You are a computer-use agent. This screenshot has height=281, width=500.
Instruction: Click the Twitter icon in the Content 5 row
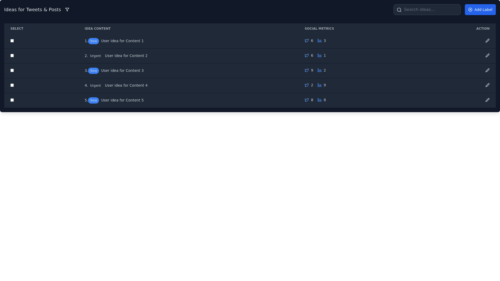pos(307,100)
